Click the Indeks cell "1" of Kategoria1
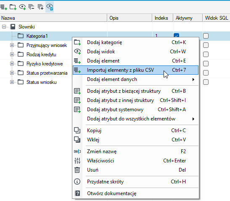This screenshot has width=230, height=201. click(156, 36)
